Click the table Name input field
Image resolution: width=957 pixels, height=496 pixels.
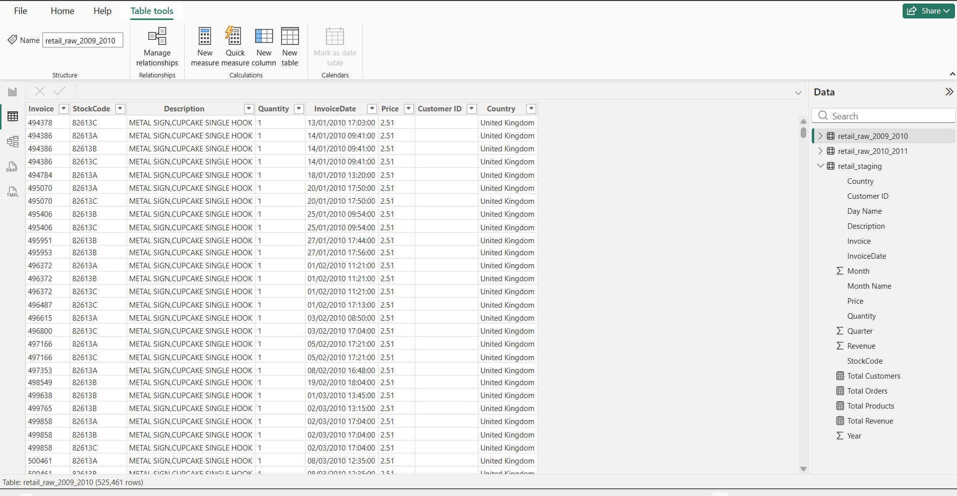coord(83,40)
